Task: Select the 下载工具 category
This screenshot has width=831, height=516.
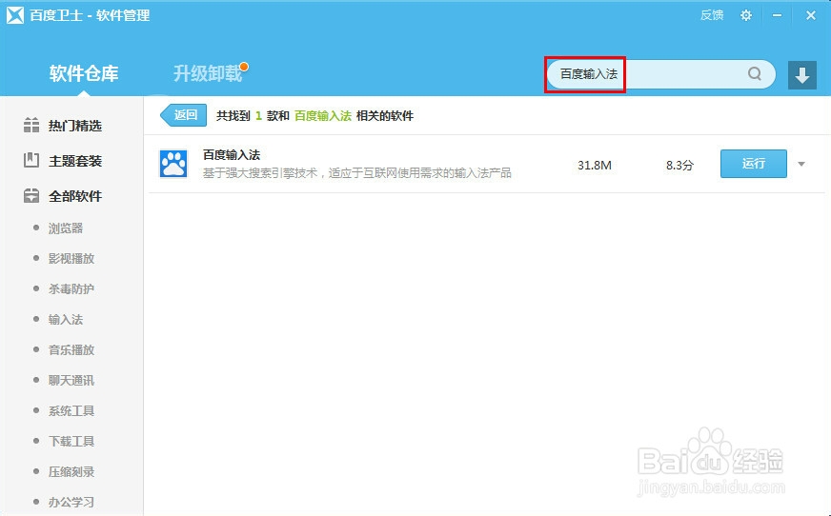Action: point(71,441)
